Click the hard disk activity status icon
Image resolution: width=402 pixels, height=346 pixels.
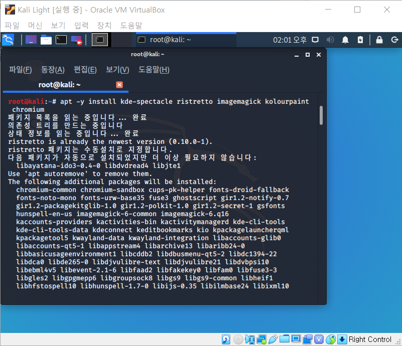point(226,339)
